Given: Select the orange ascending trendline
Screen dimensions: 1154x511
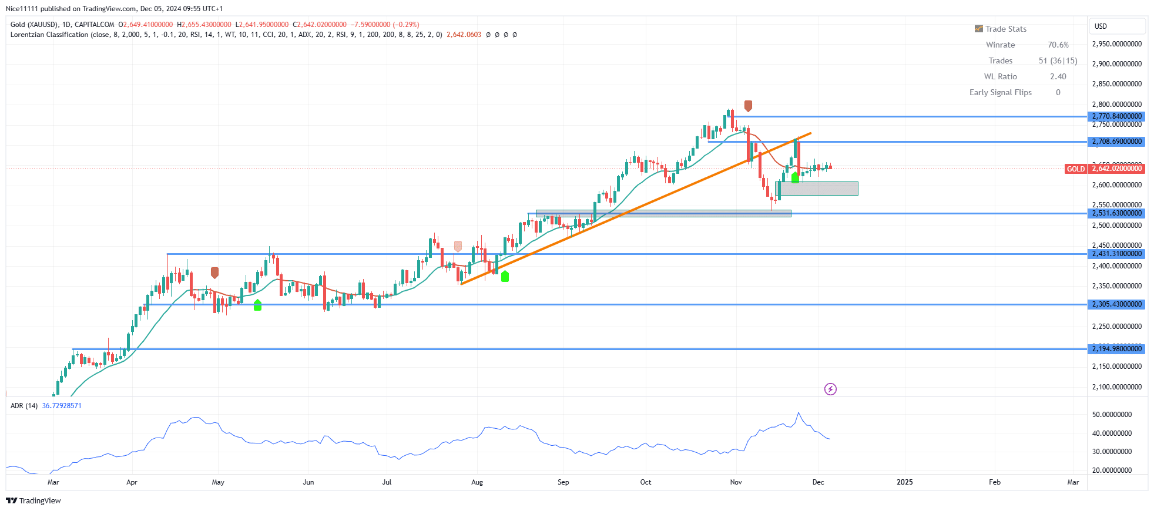Looking at the screenshot, I should tap(636, 209).
